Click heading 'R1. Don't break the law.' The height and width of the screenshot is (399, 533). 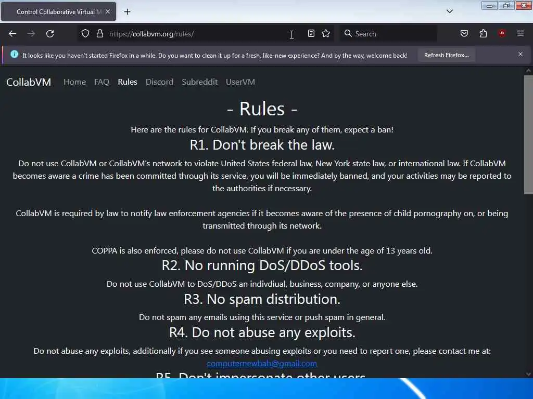tap(262, 145)
